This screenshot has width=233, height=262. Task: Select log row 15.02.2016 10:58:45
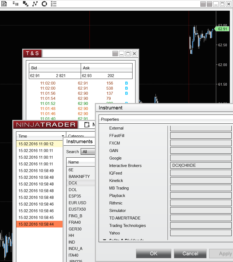coord(39,217)
